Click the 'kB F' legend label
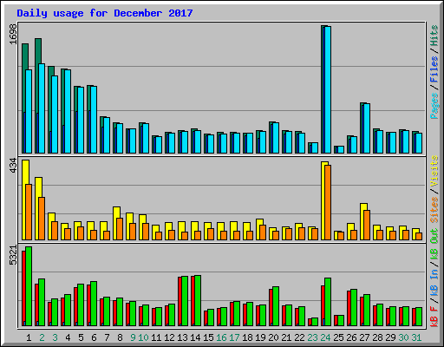Image resolution: width=444 pixels, height=347 pixels. (434, 317)
